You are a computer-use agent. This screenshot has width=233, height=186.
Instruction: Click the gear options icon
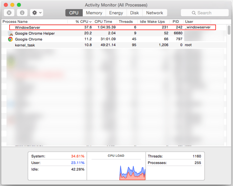(34, 13)
